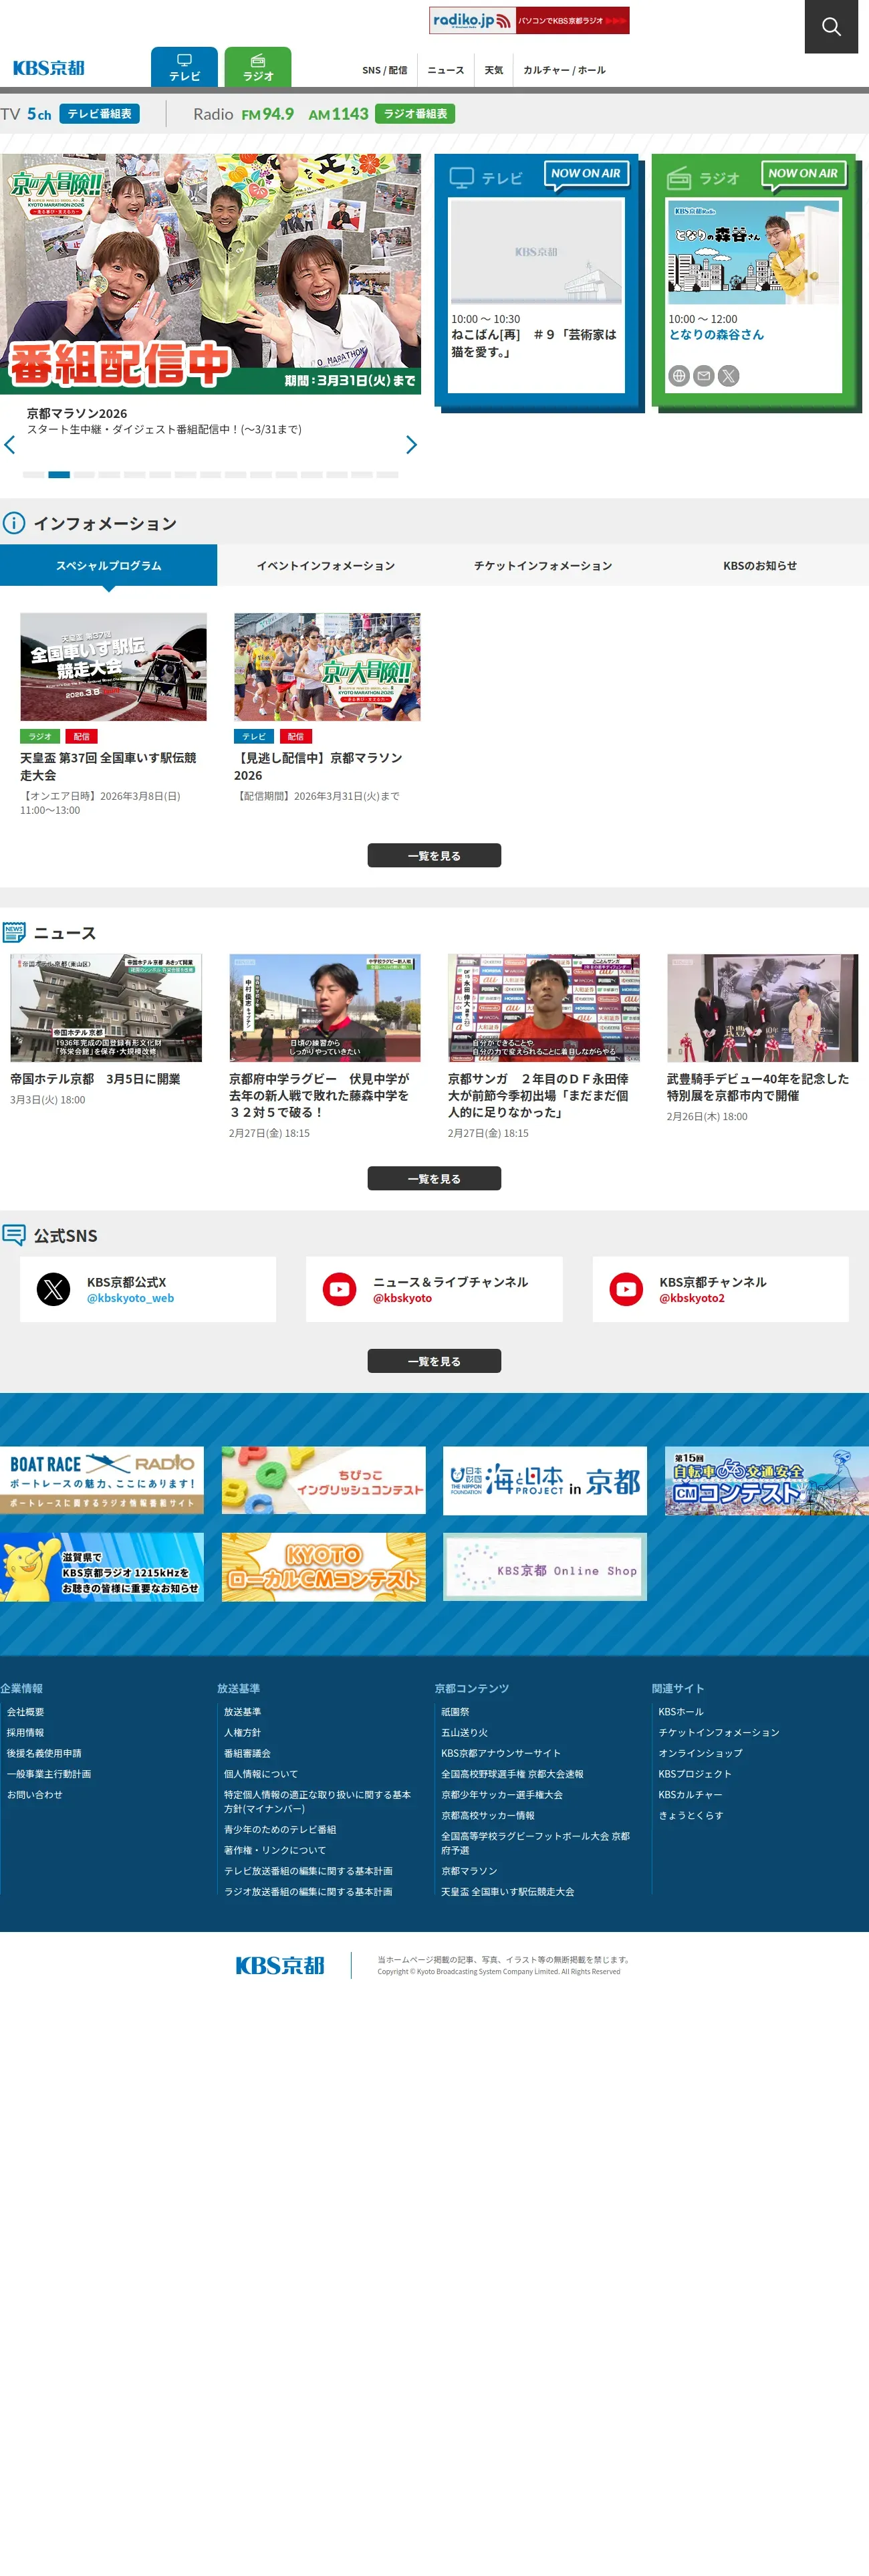Screen dimensions: 869x2576
Task: Click the KBS京都 header logo
Action: (x=48, y=68)
